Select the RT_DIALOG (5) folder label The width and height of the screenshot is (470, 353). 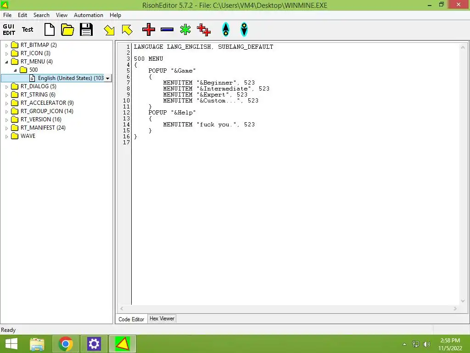39,86
